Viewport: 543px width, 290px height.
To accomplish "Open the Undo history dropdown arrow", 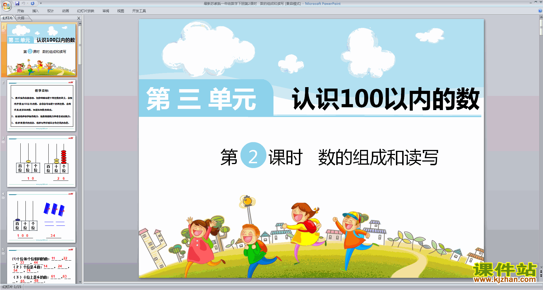I will [x=27, y=3].
